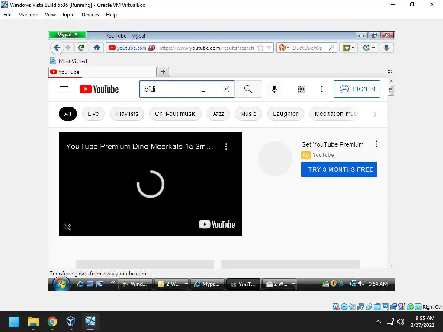Show hidden icons in host system tray
The width and height of the screenshot is (443, 332).
click(x=378, y=322)
